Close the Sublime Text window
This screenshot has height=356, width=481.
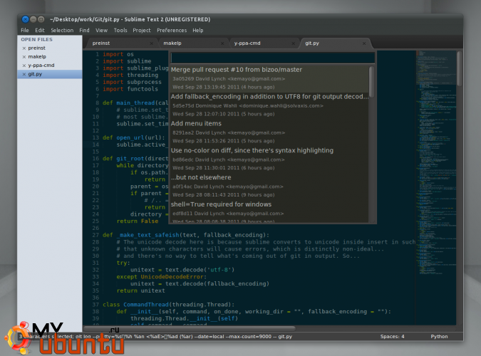pos(25,19)
